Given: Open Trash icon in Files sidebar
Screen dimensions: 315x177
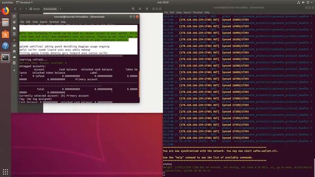Looking at the screenshot, I should click(14, 63).
